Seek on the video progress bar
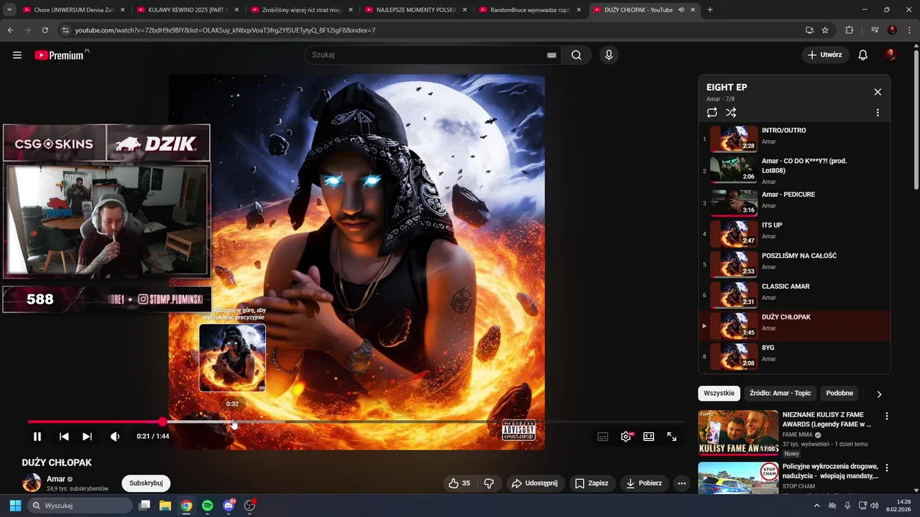This screenshot has width=920, height=517. (356, 422)
